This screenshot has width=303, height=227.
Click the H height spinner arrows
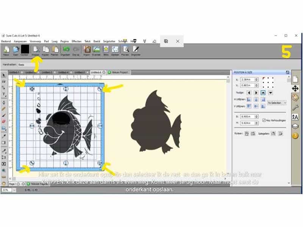[x=256, y=123]
